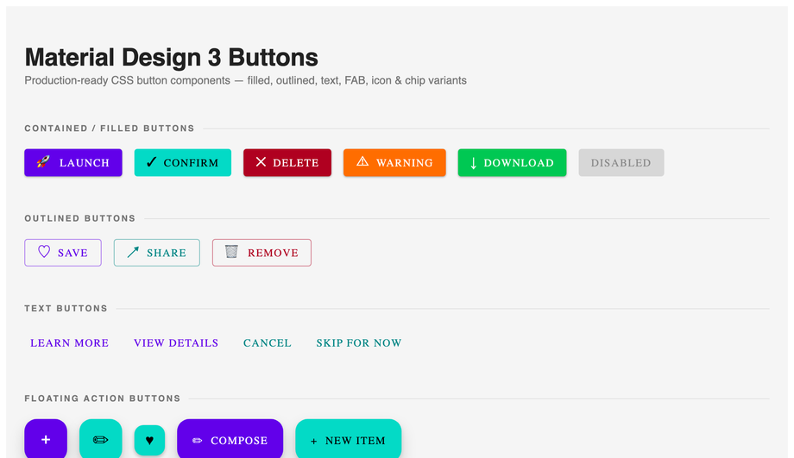Click the Cancel text button

268,342
